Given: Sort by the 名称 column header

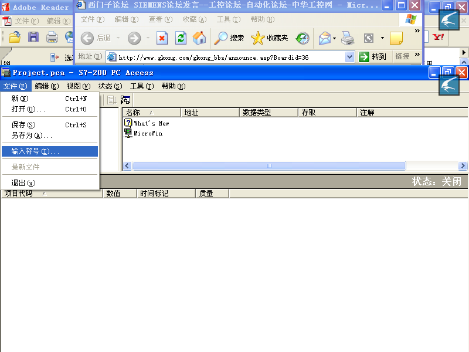Looking at the screenshot, I should 151,113.
